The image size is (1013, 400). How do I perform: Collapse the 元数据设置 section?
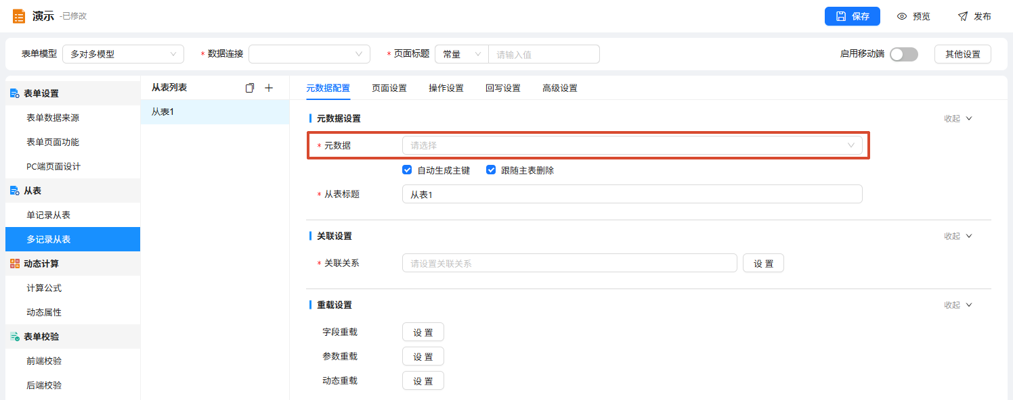[x=958, y=118]
